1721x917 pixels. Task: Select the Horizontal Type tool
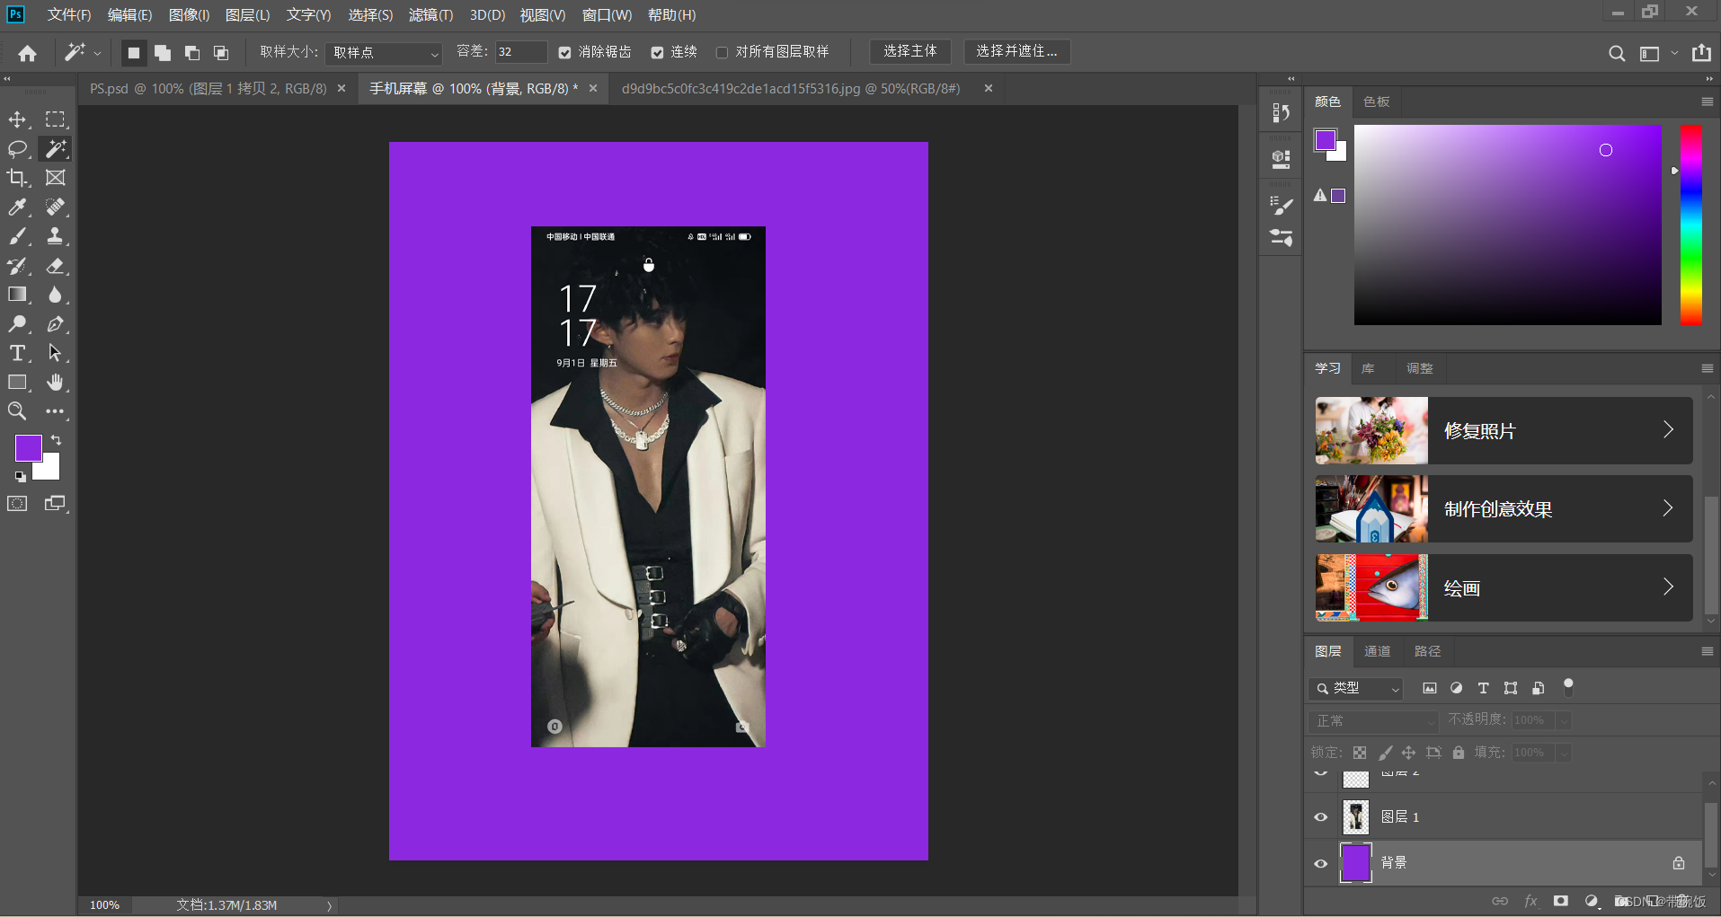coord(17,353)
